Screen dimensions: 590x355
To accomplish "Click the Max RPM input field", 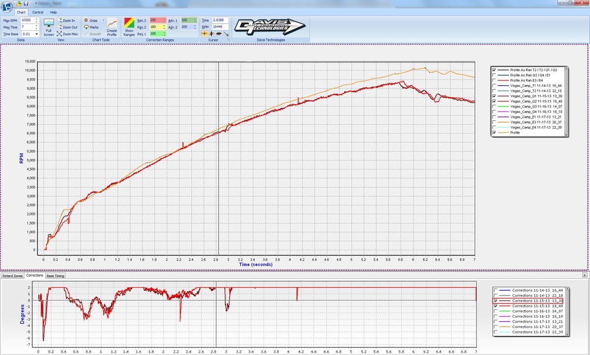I will (27, 20).
